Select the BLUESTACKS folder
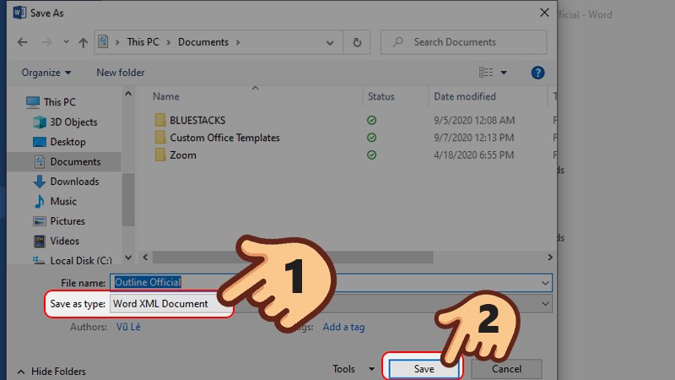The image size is (675, 380). (197, 121)
